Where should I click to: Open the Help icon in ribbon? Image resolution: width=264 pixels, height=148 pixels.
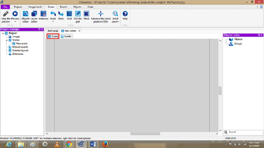click(x=125, y=14)
